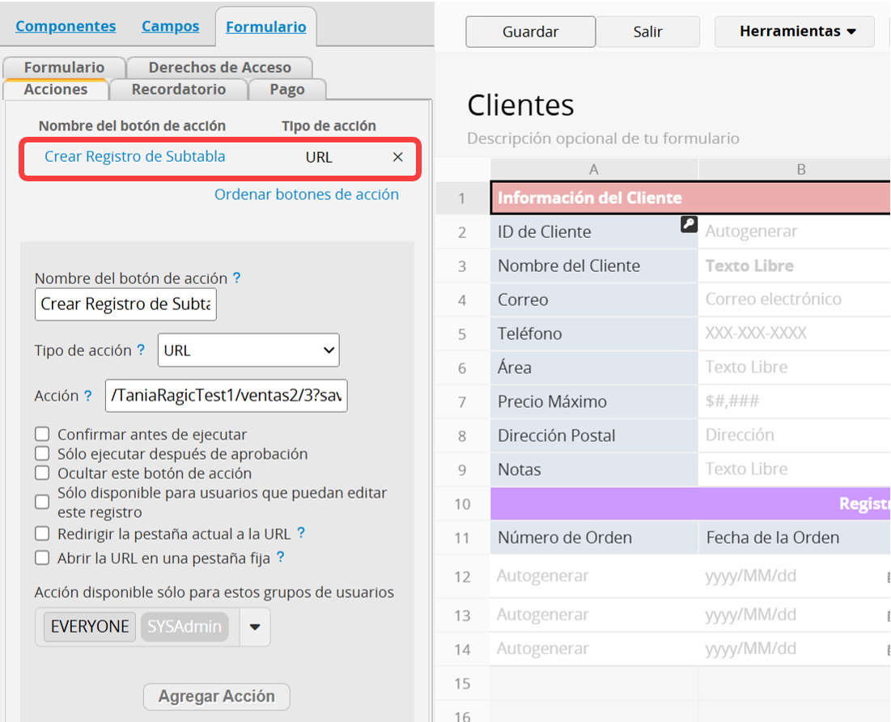
Task: Toggle Ocultar este botón de acción
Action: 42,474
